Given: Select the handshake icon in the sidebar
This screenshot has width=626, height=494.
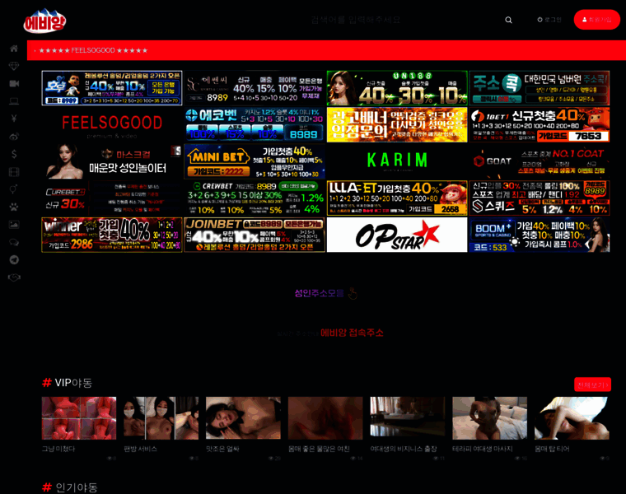Looking at the screenshot, I should pos(14,277).
